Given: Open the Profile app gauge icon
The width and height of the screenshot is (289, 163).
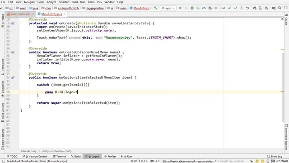Looking at the screenshot, I should (204, 8).
